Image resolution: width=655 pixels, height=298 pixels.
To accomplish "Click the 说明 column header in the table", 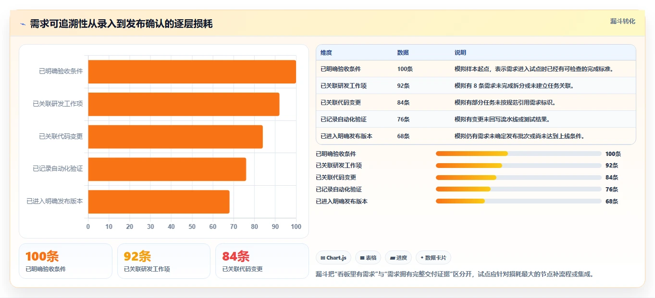I will coord(460,53).
